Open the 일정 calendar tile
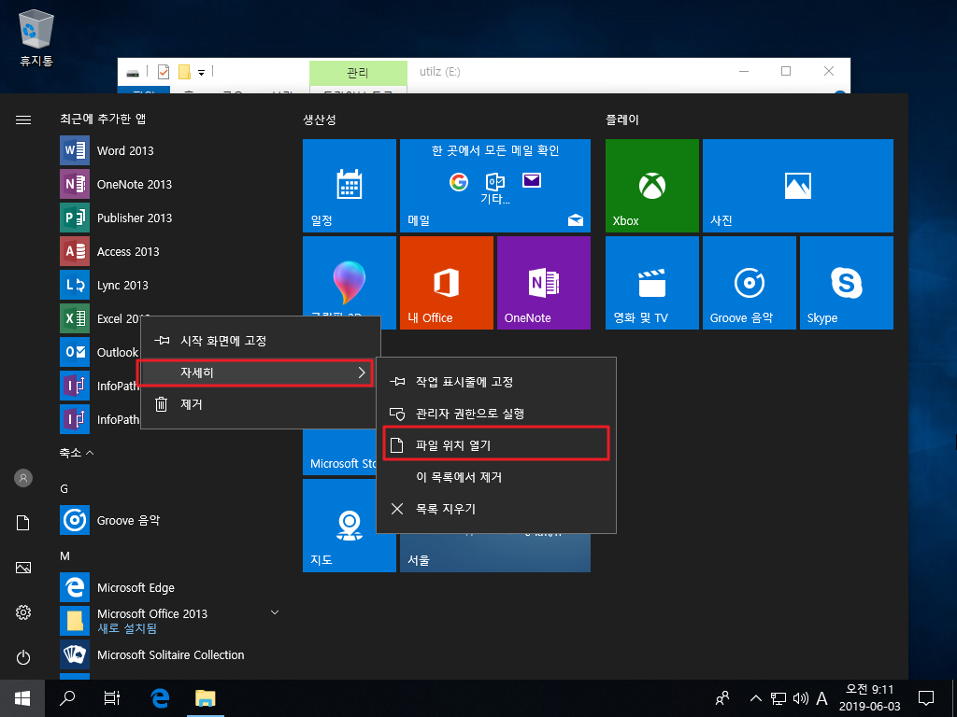This screenshot has width=957, height=717. 350,186
